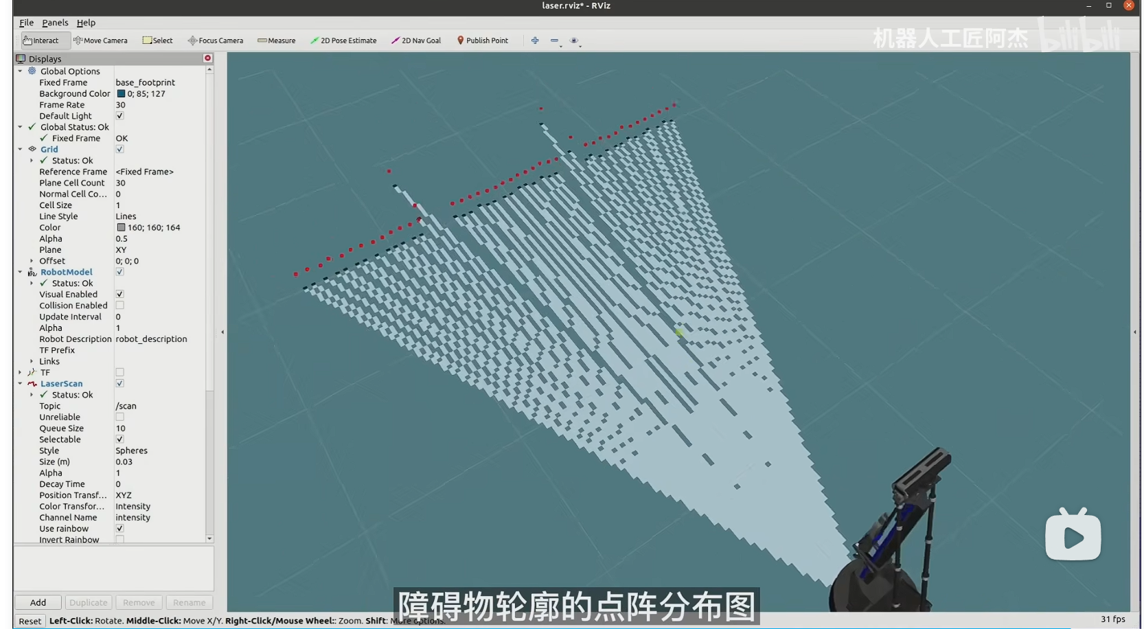Viewport: 1144px width, 629px height.
Task: Click the Duplicate button
Action: [x=89, y=602]
